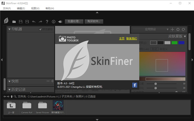Open the Facebook icon in About dialog
Screen dimensions: 194x121
coord(135,85)
